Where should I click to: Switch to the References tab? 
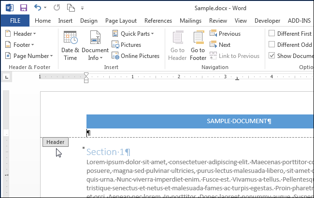158,21
